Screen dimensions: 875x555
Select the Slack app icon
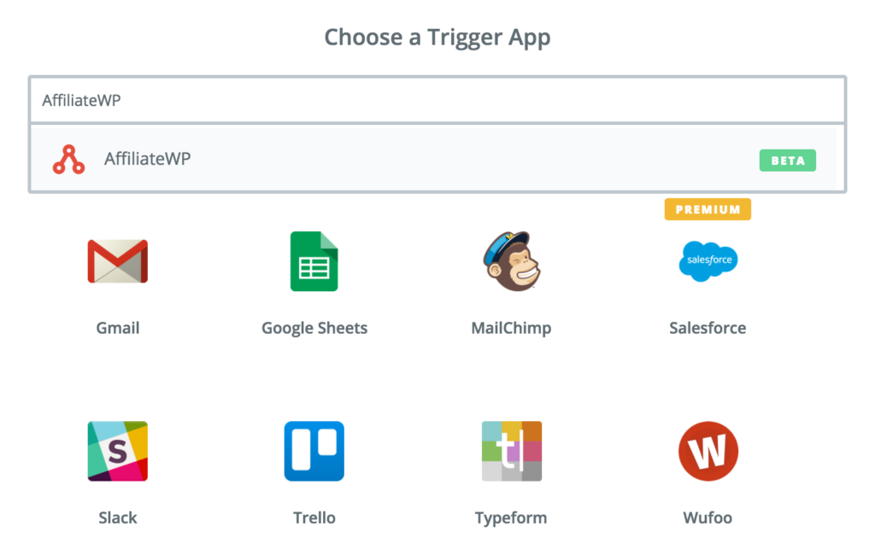(x=118, y=451)
